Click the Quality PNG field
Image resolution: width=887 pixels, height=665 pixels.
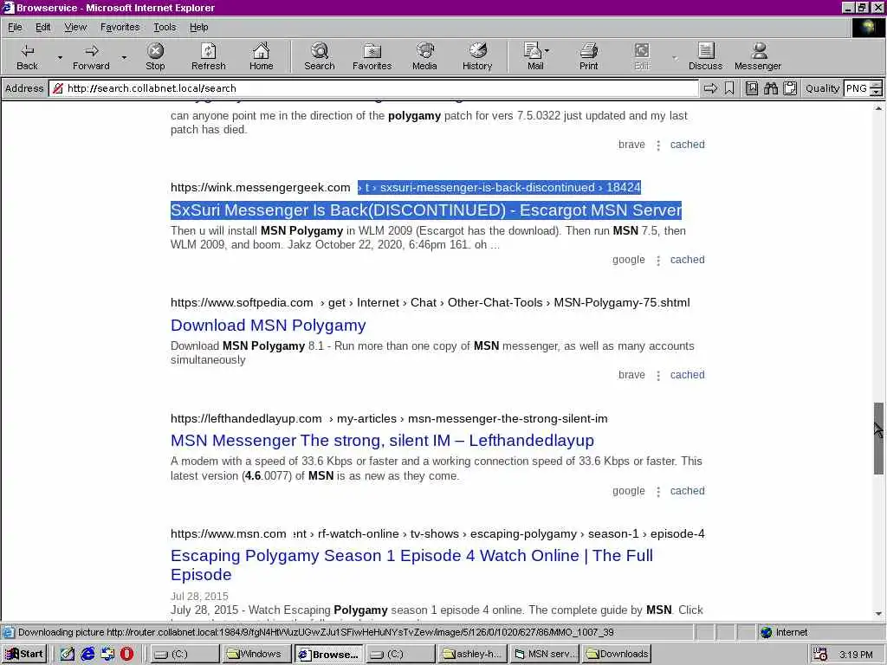tap(857, 88)
